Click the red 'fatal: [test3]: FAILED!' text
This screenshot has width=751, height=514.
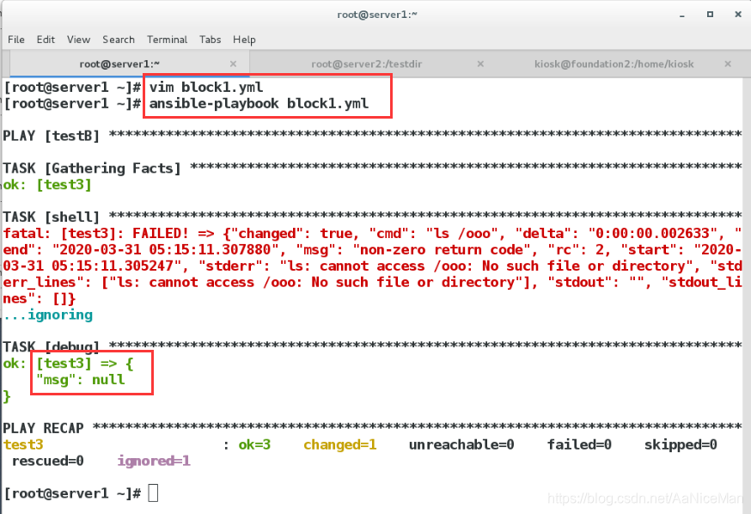(95, 234)
